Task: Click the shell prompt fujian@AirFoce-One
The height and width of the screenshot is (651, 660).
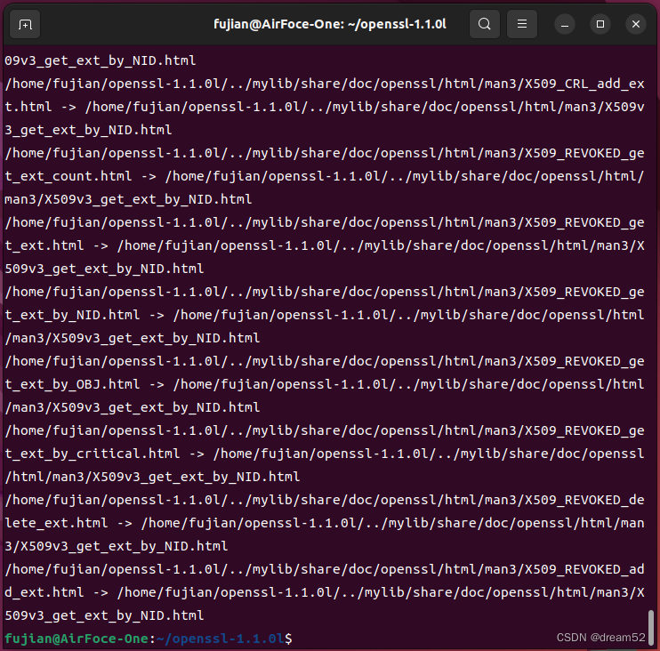Action: click(x=76, y=639)
